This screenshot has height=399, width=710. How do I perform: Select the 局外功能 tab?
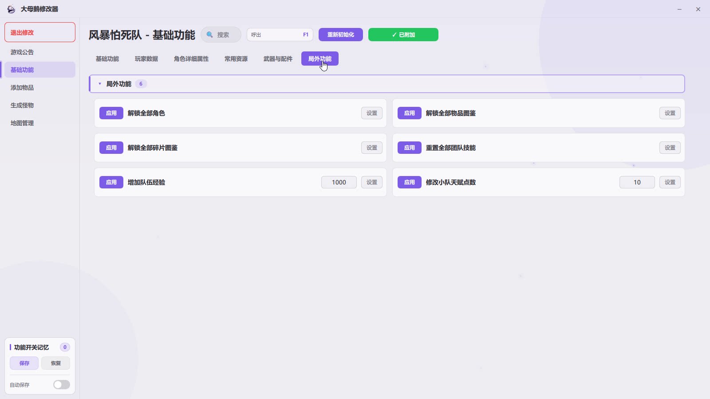coord(320,59)
